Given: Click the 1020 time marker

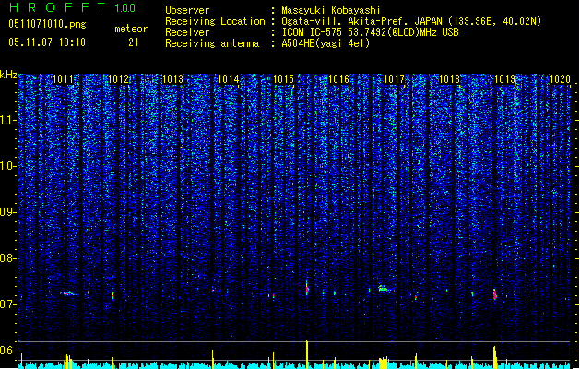Looking at the screenshot, I should click(560, 79).
